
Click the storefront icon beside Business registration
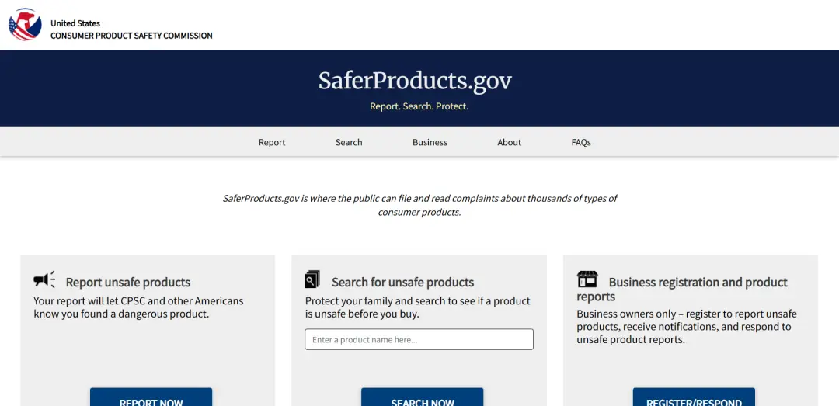point(587,279)
